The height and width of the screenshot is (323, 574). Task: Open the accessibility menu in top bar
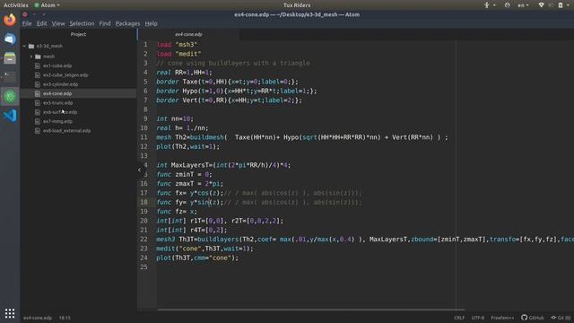tap(489, 5)
